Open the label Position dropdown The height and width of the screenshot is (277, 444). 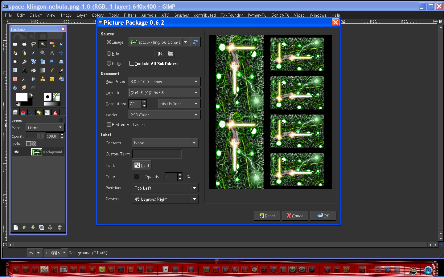coord(165,188)
